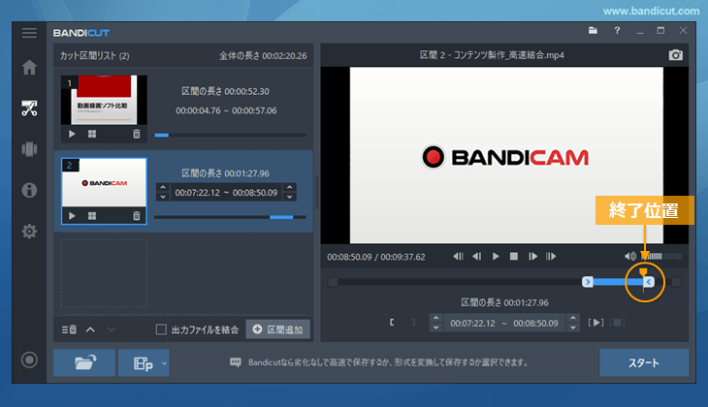Delete segment 1 with trash icon
Viewport: 708px width, 407px height.
(136, 134)
